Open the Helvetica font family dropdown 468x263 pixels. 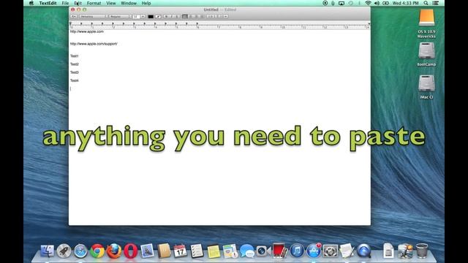(x=94, y=16)
